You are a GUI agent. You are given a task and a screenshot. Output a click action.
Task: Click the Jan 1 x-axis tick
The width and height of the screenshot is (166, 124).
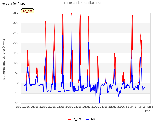[x=133, y=107]
